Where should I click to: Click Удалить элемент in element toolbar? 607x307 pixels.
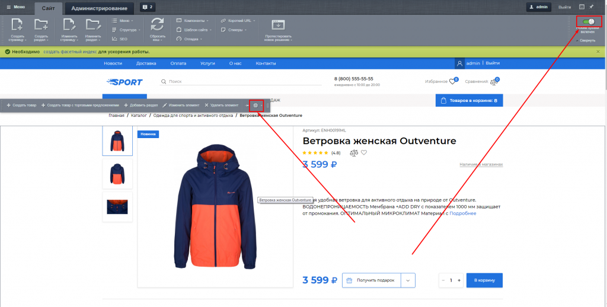click(x=222, y=105)
